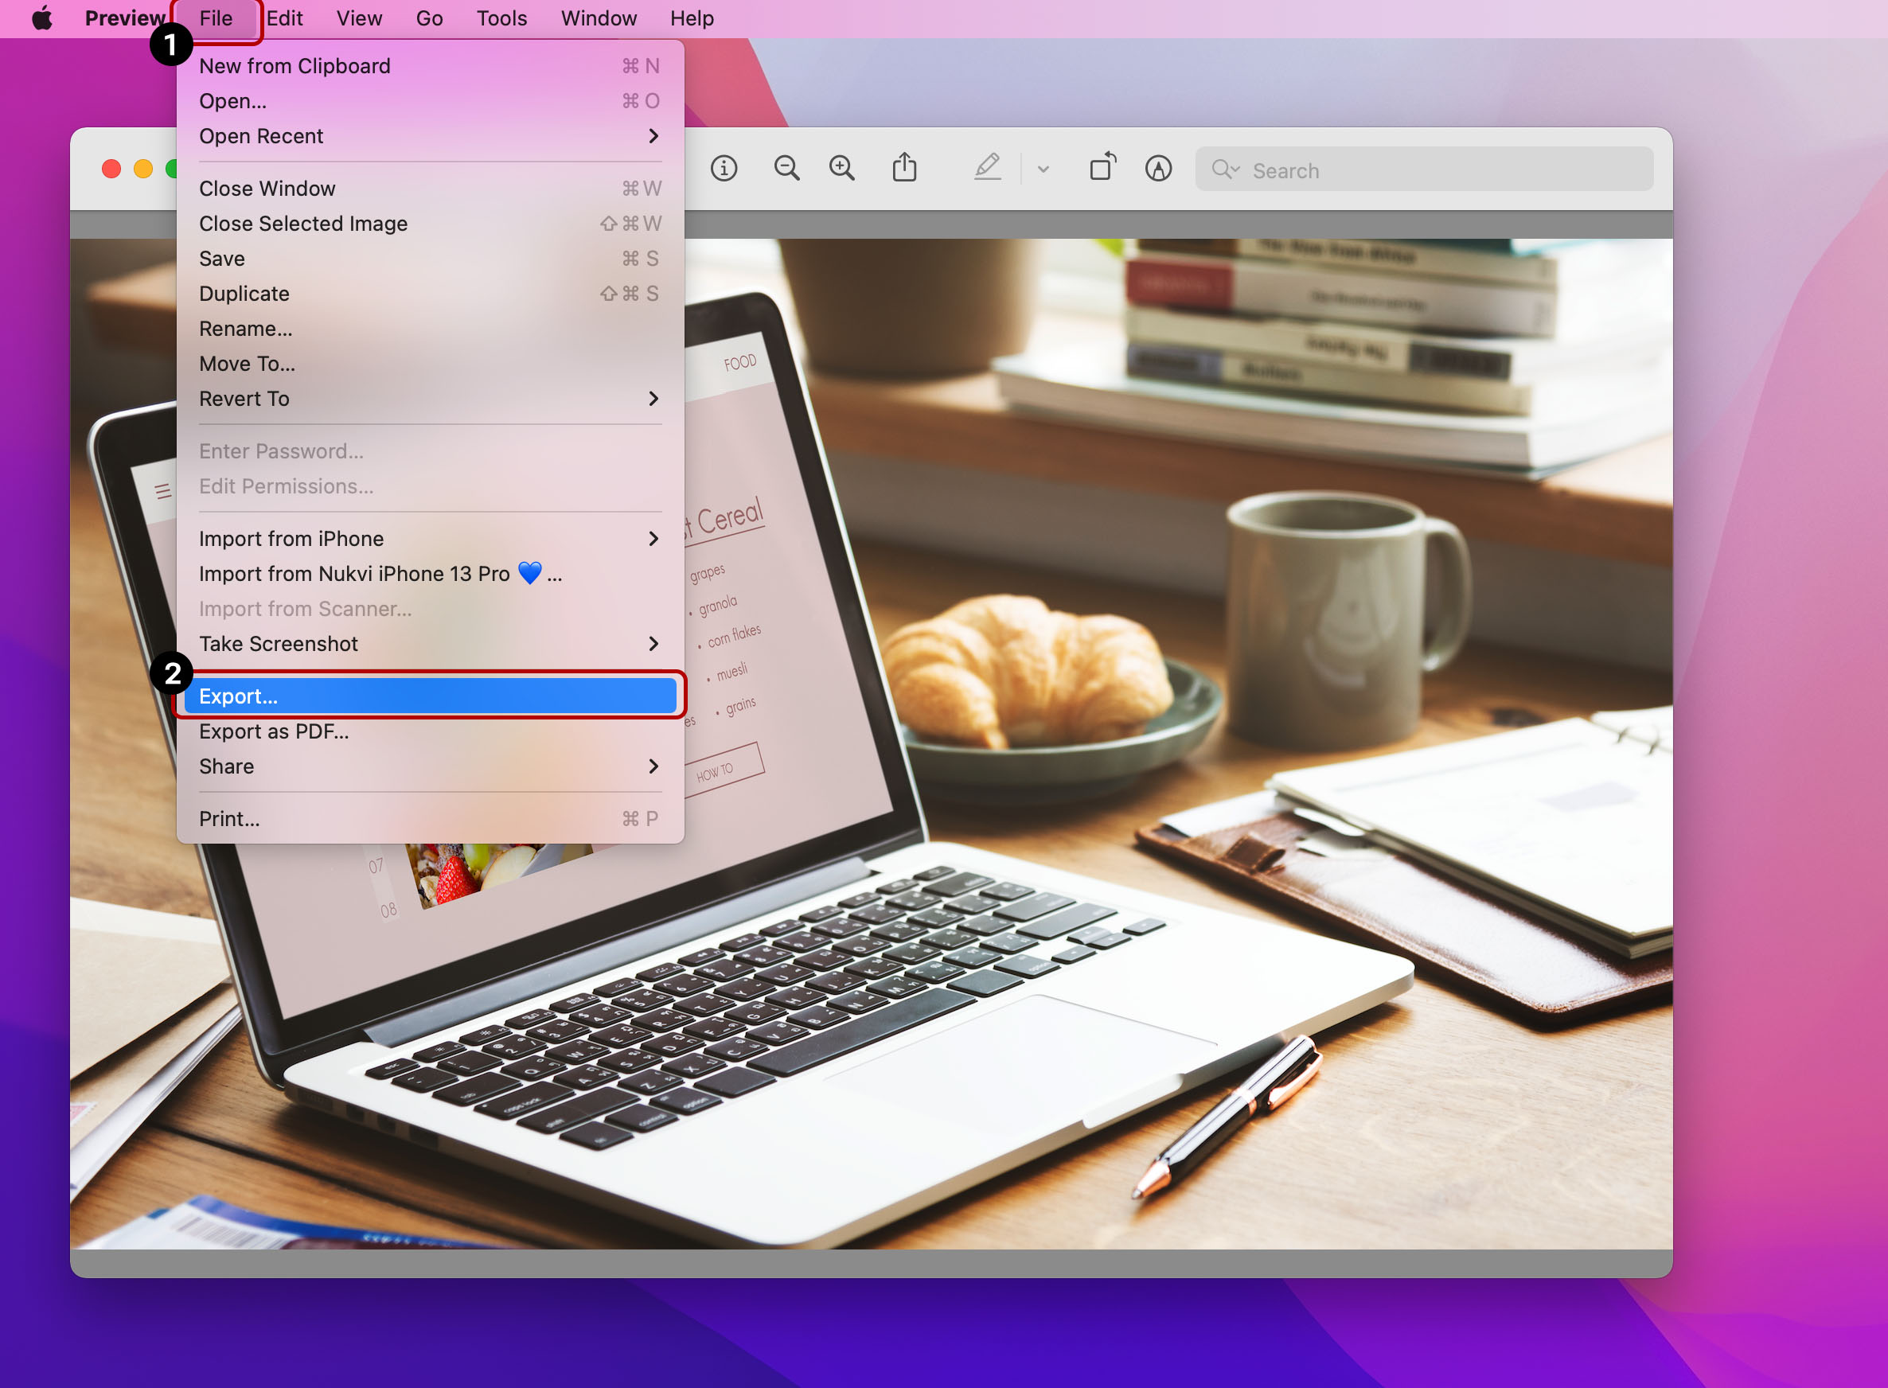Choose Duplicate from the File menu
The image size is (1888, 1388).
(x=244, y=294)
